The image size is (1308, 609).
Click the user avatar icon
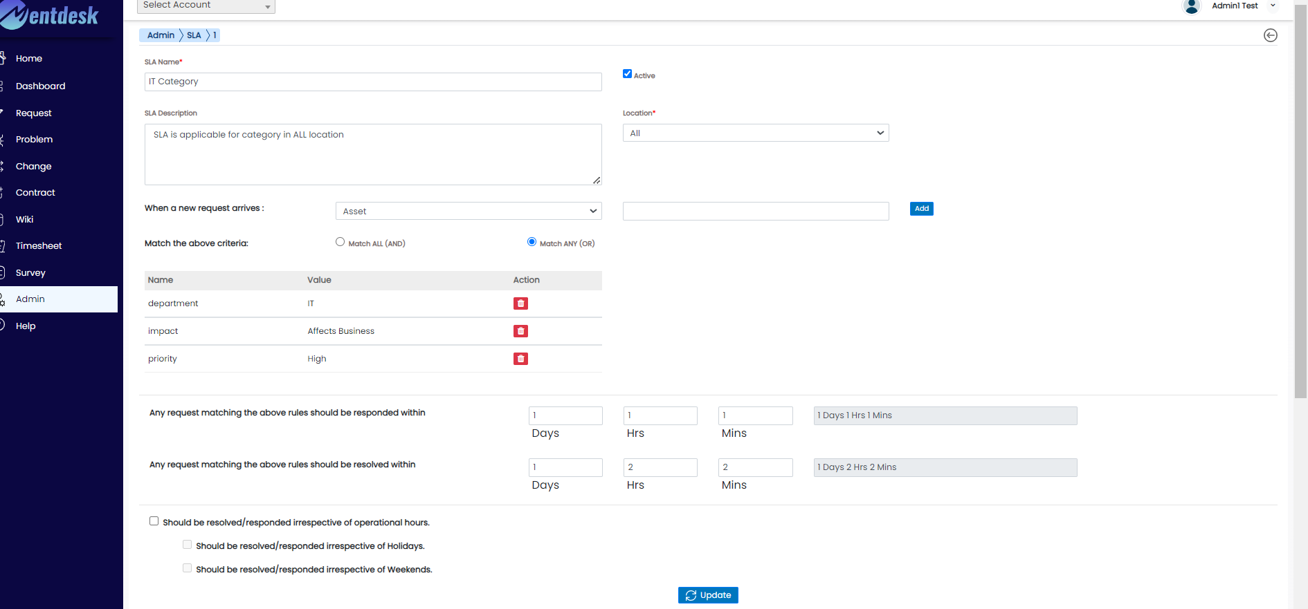tap(1192, 6)
